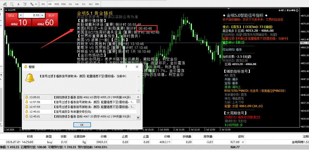Click the alert list scroll-down arrow
Viewport: 309px width, 152px height.
[x=138, y=118]
